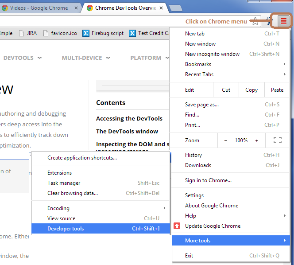The height and width of the screenshot is (265, 294).
Task: Decrease zoom with the minus button
Action: pyautogui.click(x=225, y=140)
